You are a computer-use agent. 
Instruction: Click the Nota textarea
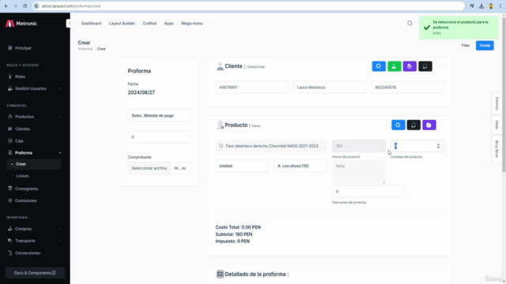(x=359, y=172)
